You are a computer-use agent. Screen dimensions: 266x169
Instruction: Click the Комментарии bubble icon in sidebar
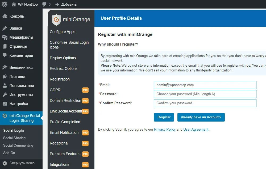(x=5, y=55)
